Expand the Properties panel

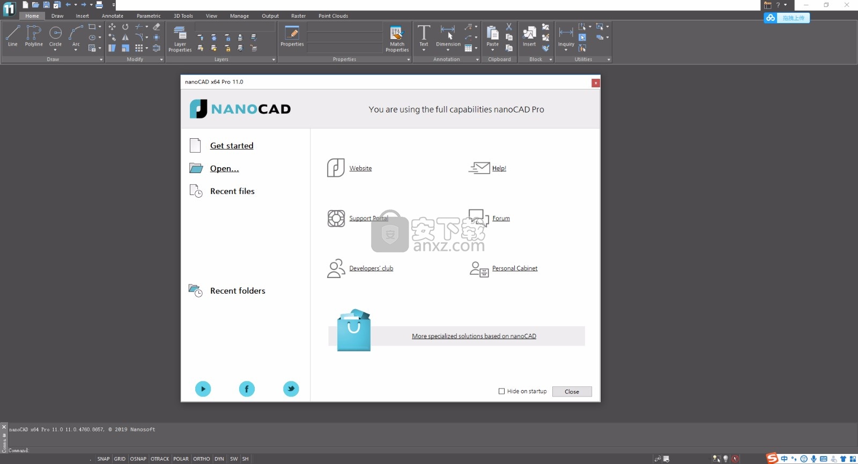409,59
